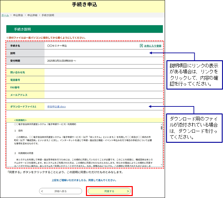Download the 参加申込書.docx file
Image resolution: width=223 pixels, height=198 pixels.
pyautogui.click(x=57, y=106)
